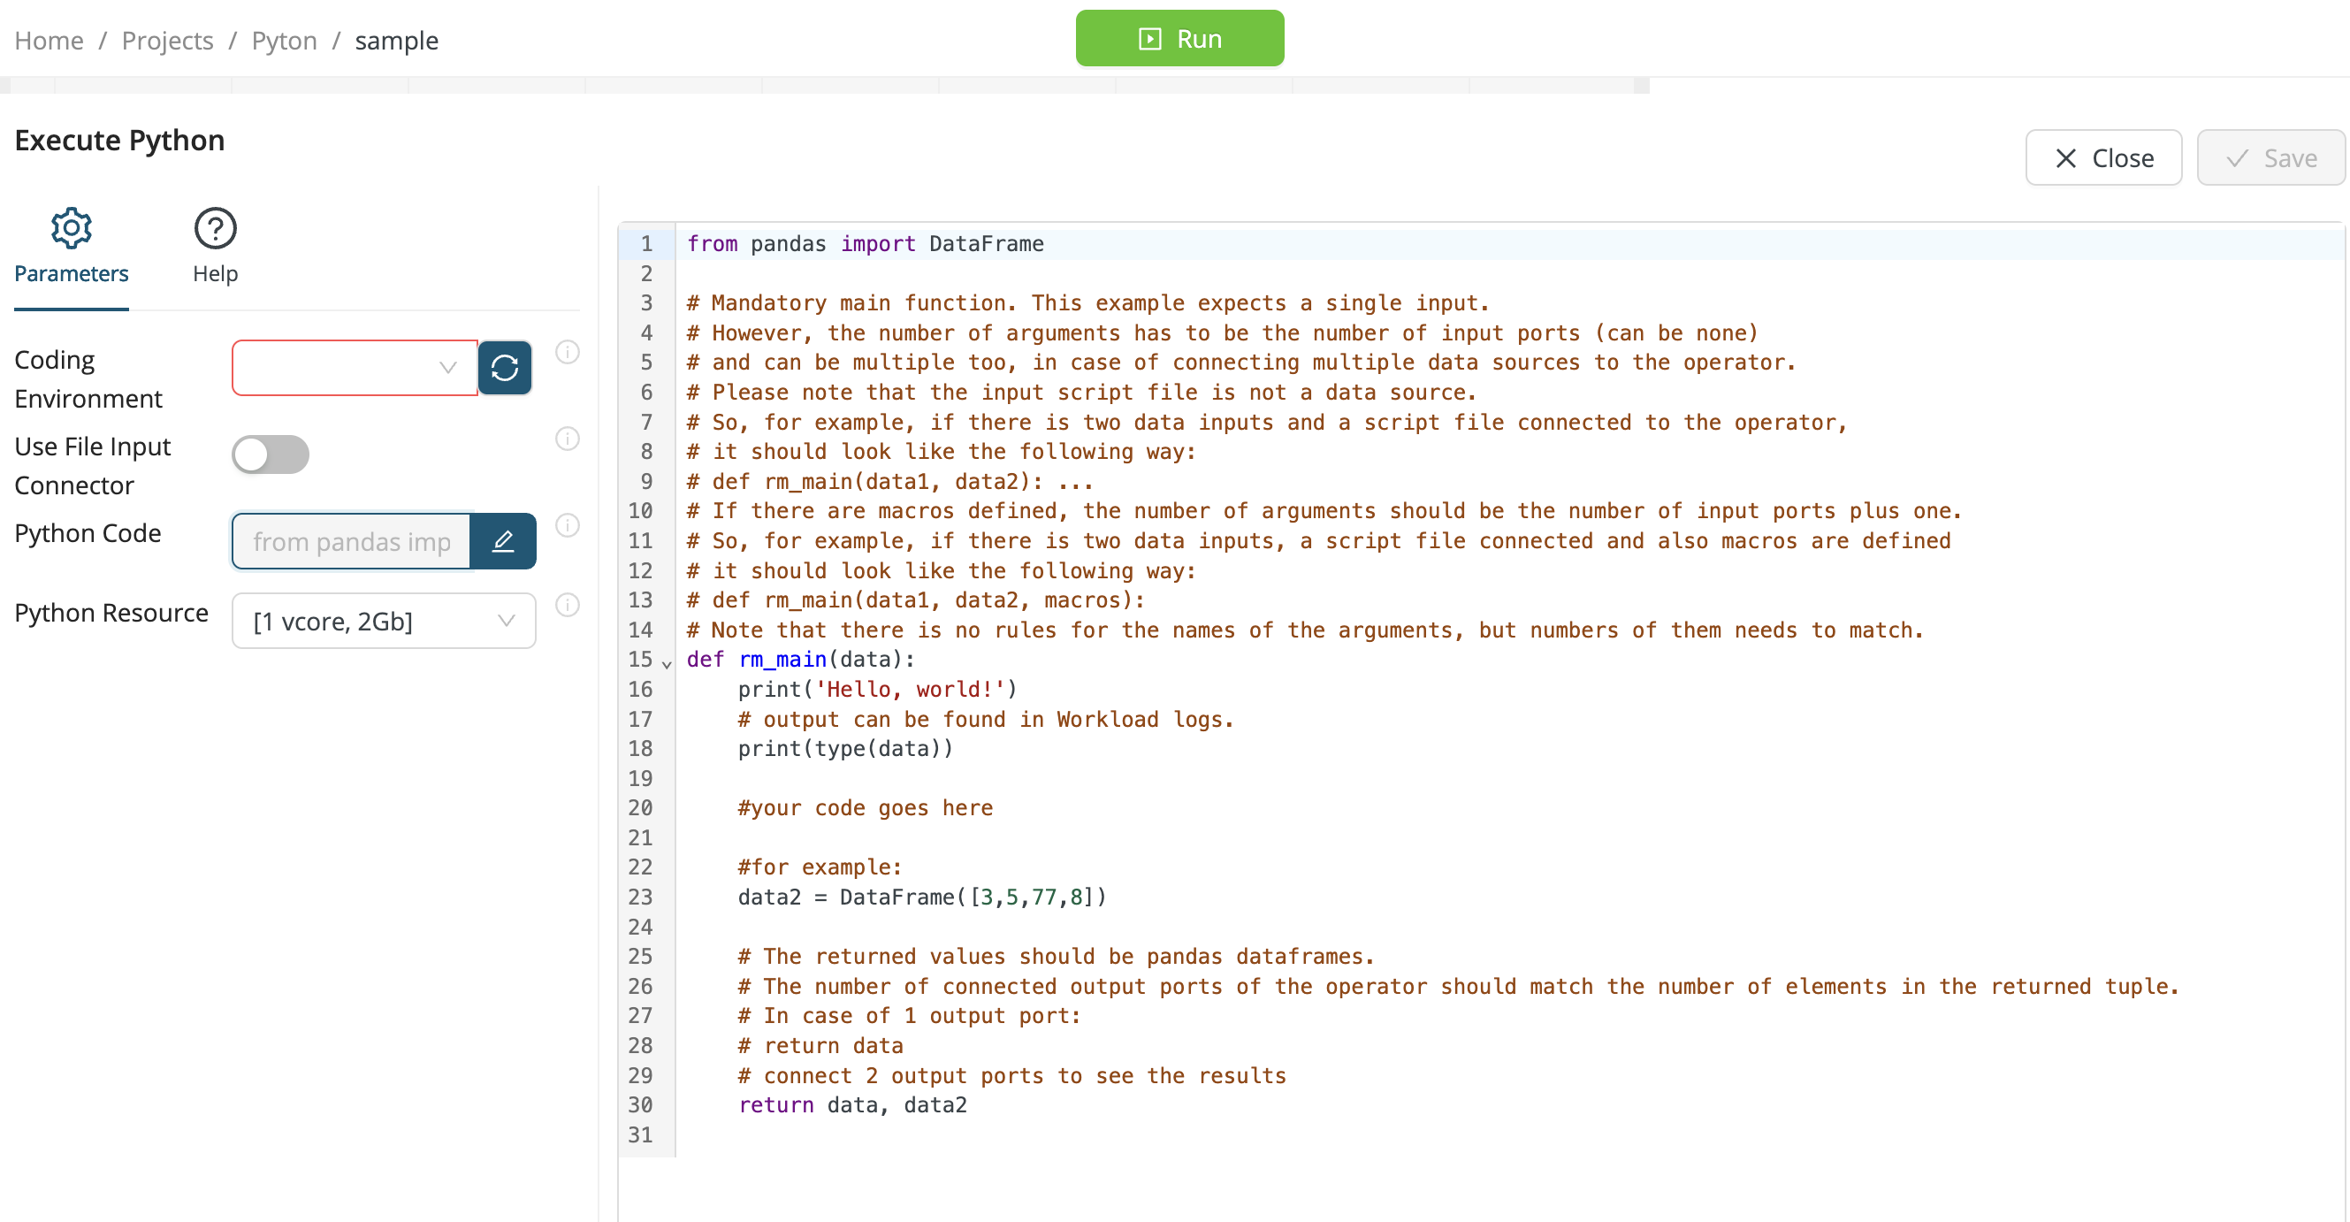
Task: Click the print(type(data)) line
Action: [x=844, y=748]
